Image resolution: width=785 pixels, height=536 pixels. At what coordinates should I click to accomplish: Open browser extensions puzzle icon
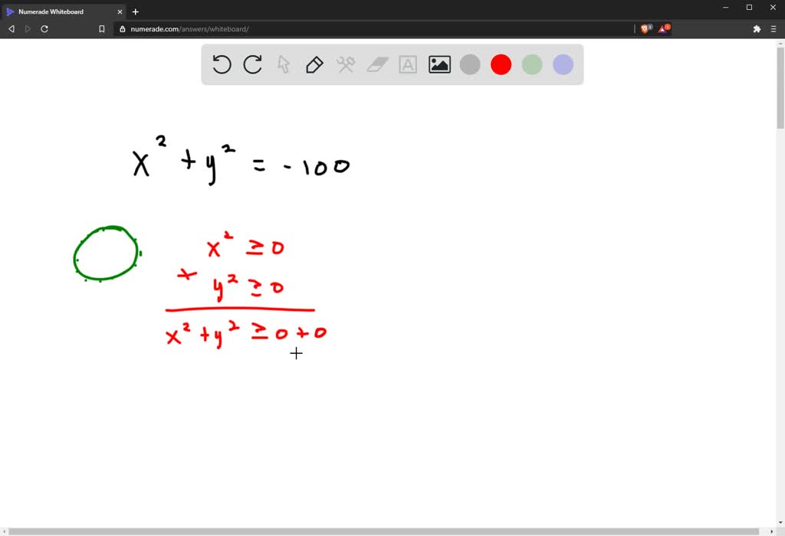pyautogui.click(x=757, y=29)
